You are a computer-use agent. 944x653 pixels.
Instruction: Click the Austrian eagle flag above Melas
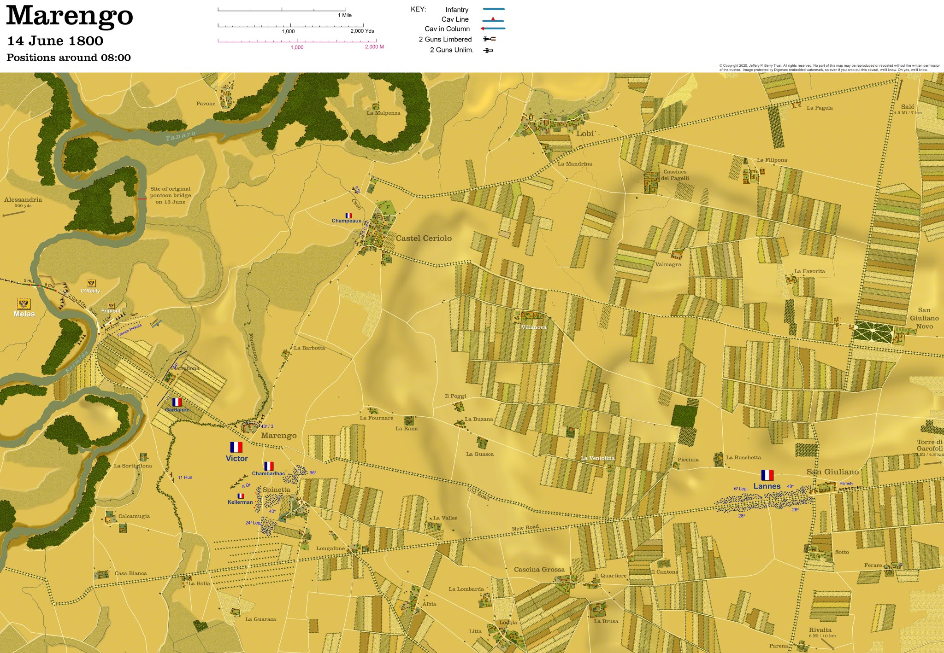(24, 304)
